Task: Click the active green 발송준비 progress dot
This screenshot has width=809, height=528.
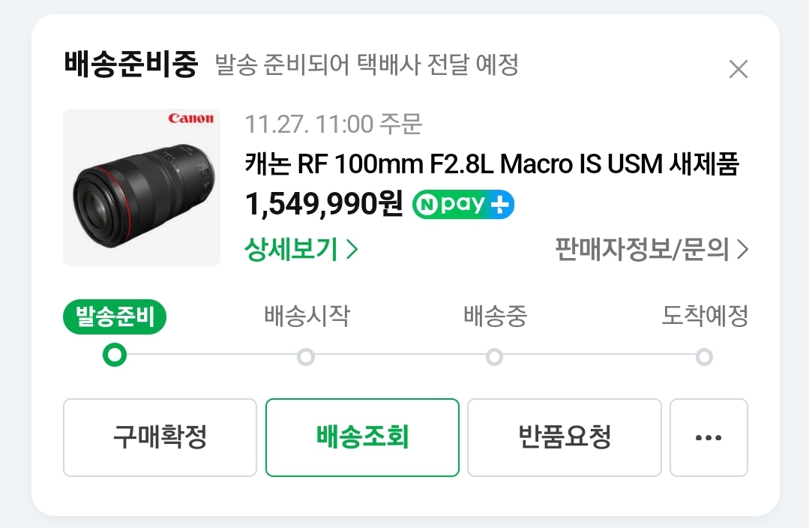Action: [x=115, y=355]
